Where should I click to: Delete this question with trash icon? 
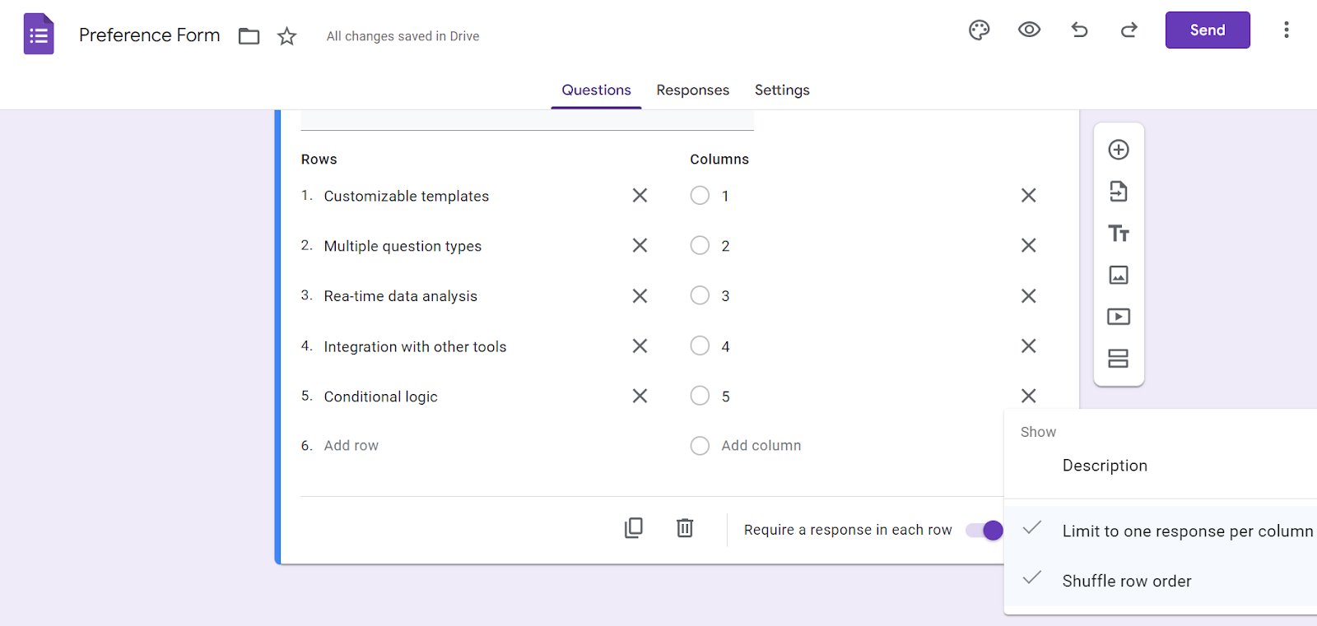click(x=685, y=527)
